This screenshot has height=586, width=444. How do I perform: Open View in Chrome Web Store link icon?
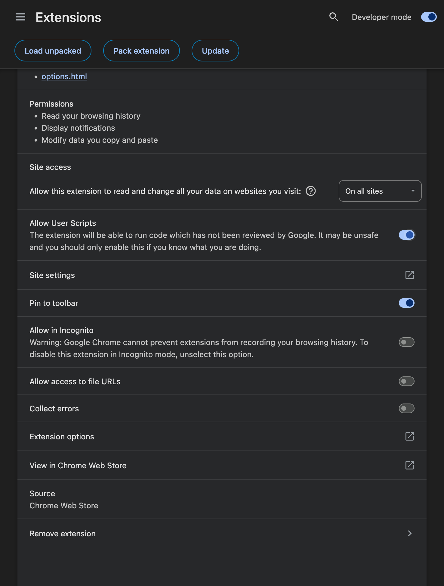point(410,465)
